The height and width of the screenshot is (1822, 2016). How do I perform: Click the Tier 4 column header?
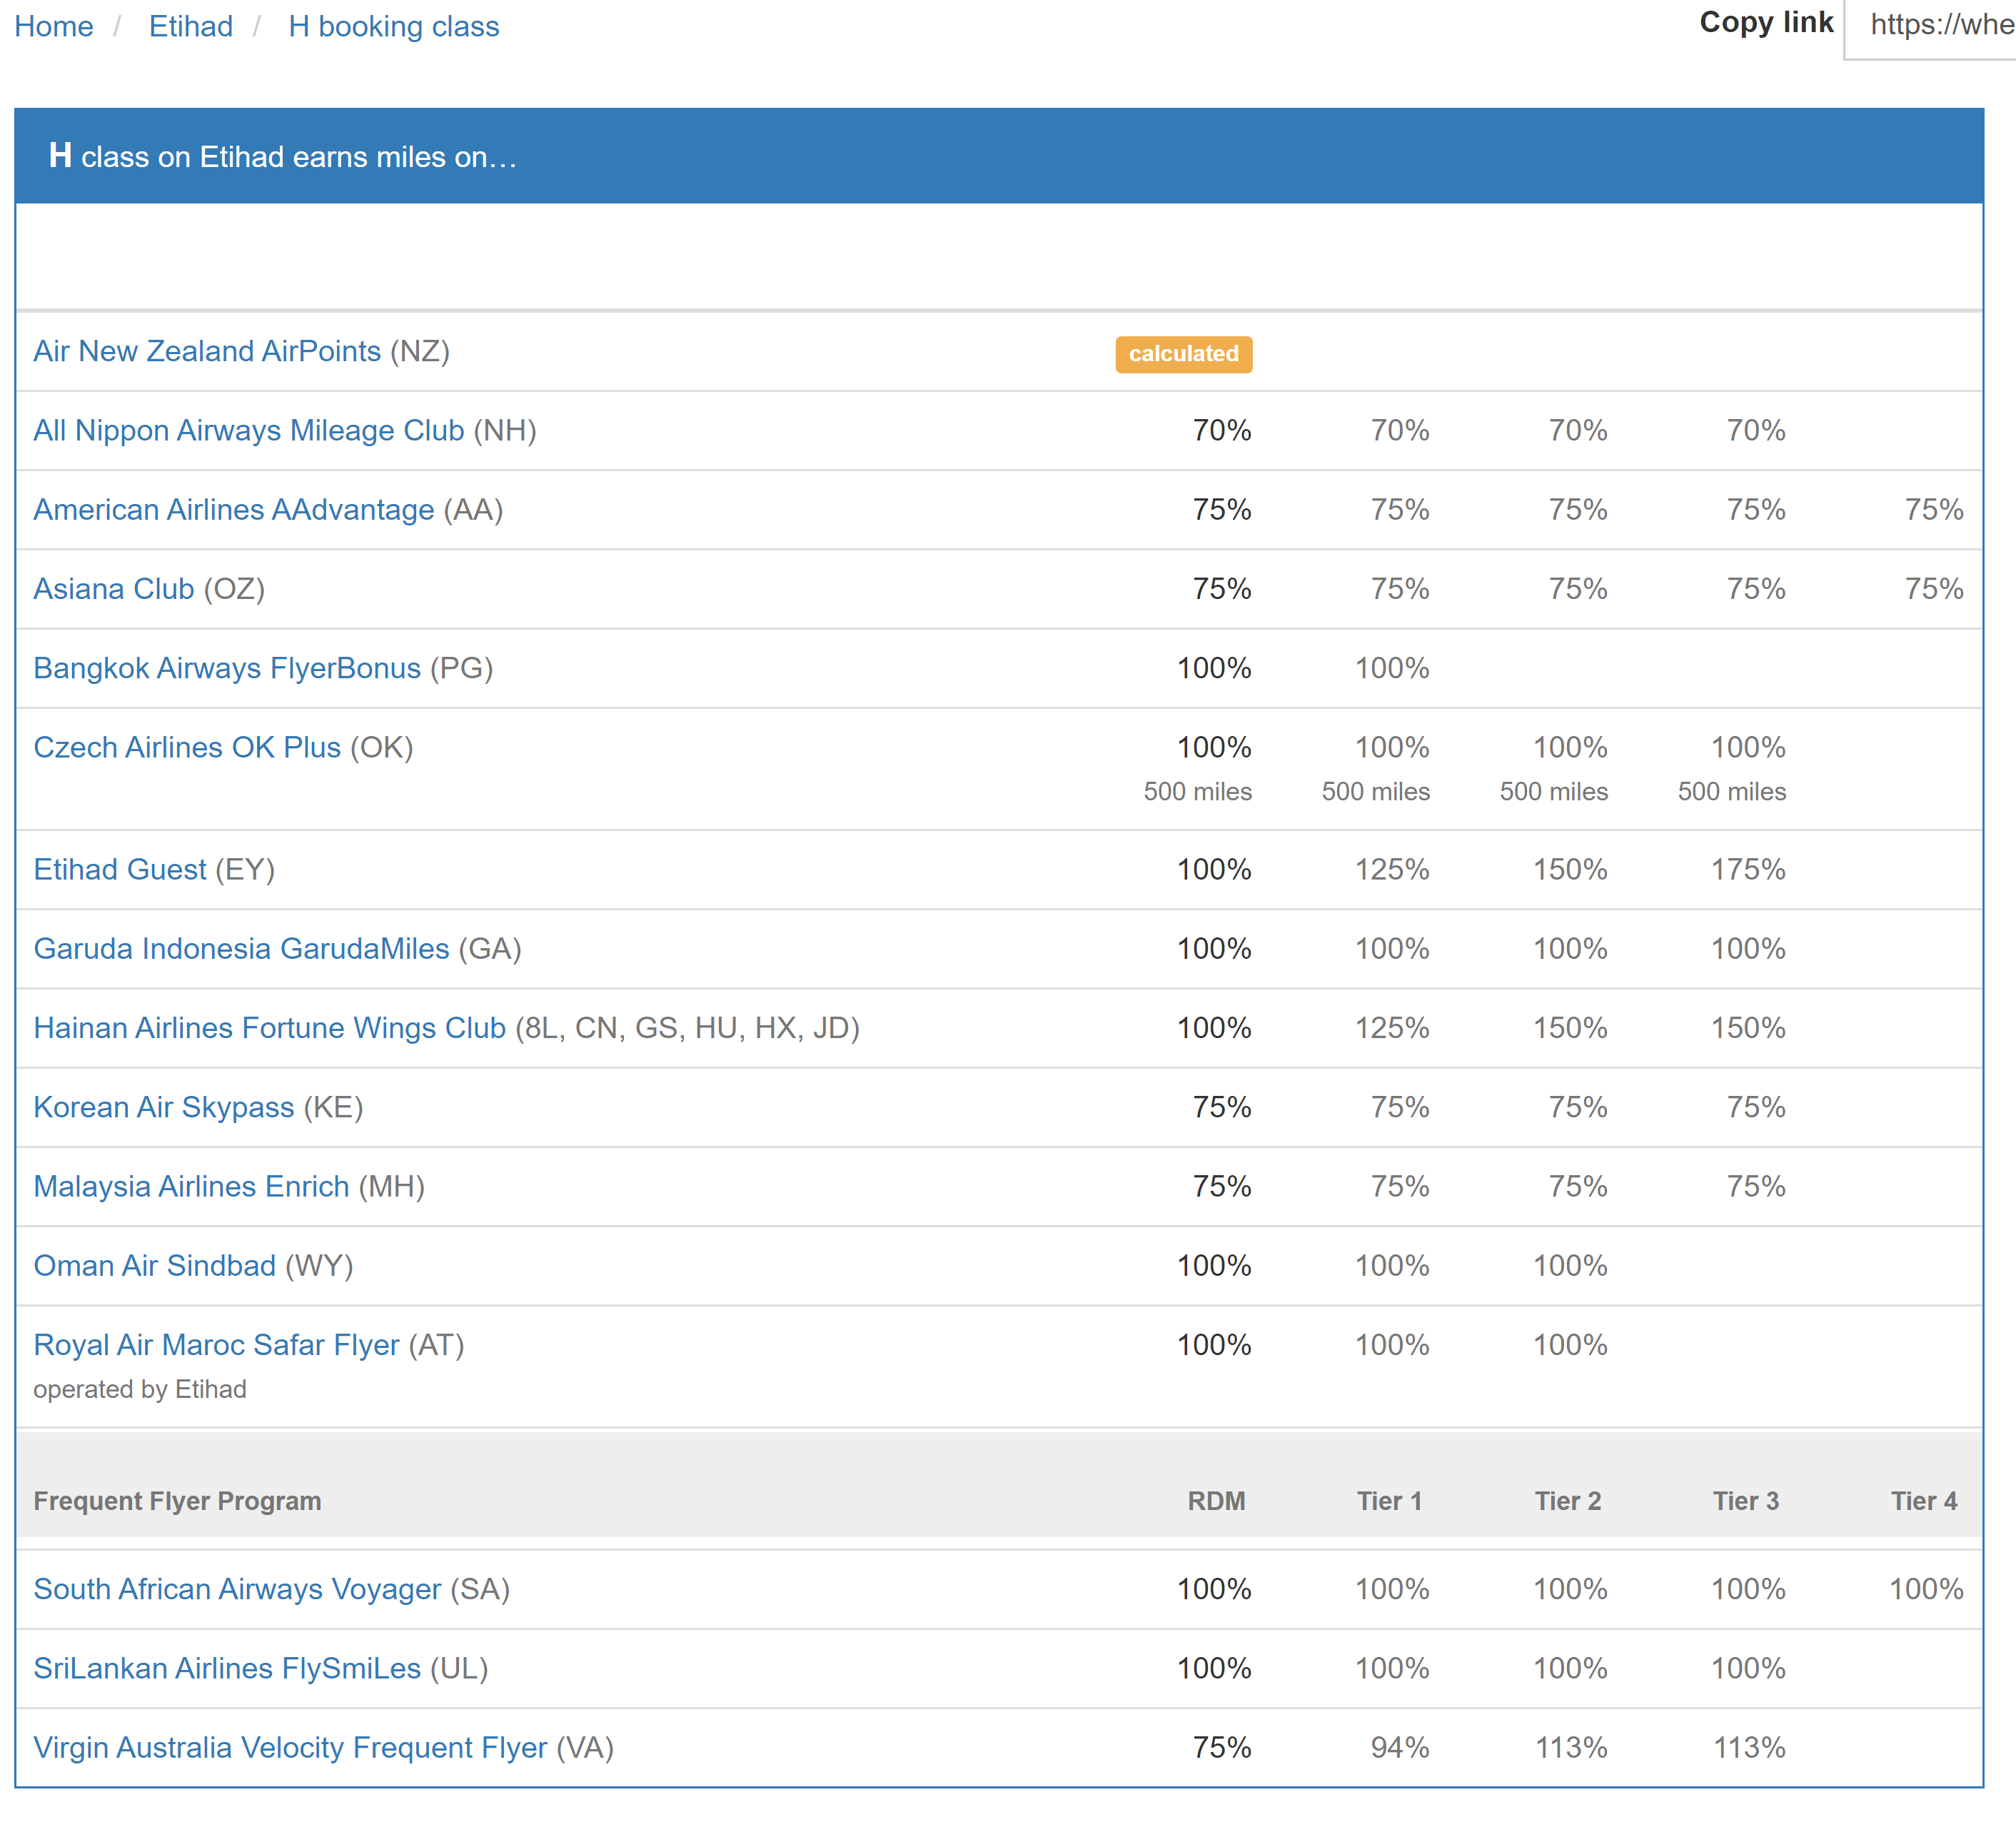(x=1924, y=1501)
